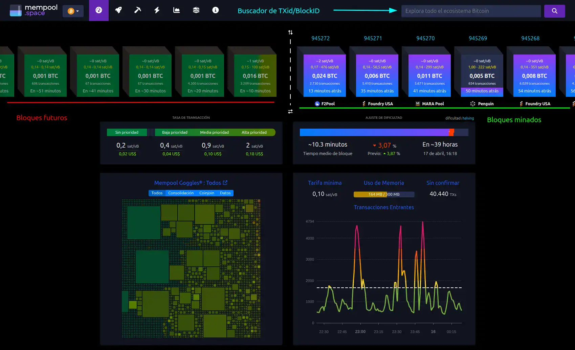Open block height 945270
Viewport: 575px width, 350px height.
[x=425, y=38]
